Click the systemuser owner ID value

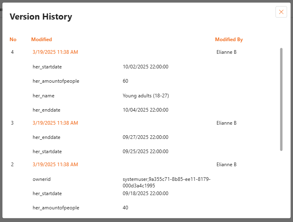click(166, 182)
